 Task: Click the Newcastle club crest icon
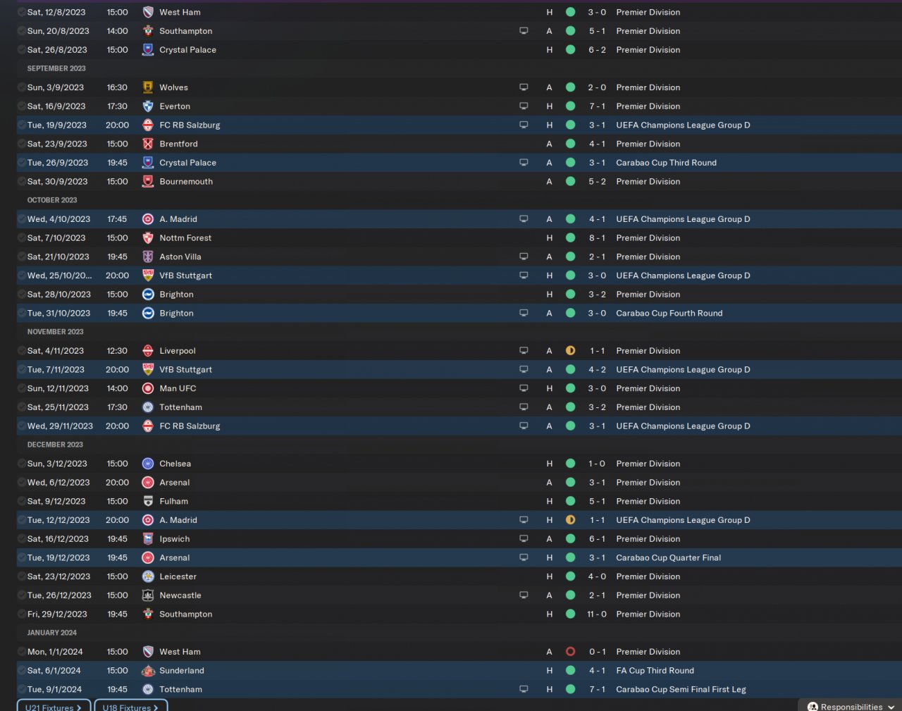(x=148, y=595)
